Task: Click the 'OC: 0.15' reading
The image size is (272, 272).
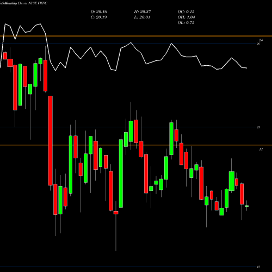Action: [x=186, y=12]
